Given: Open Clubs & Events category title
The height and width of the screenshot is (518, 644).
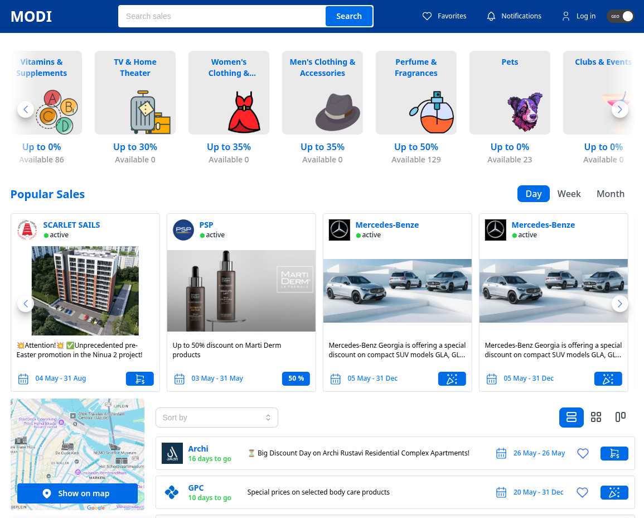Looking at the screenshot, I should pos(603,62).
